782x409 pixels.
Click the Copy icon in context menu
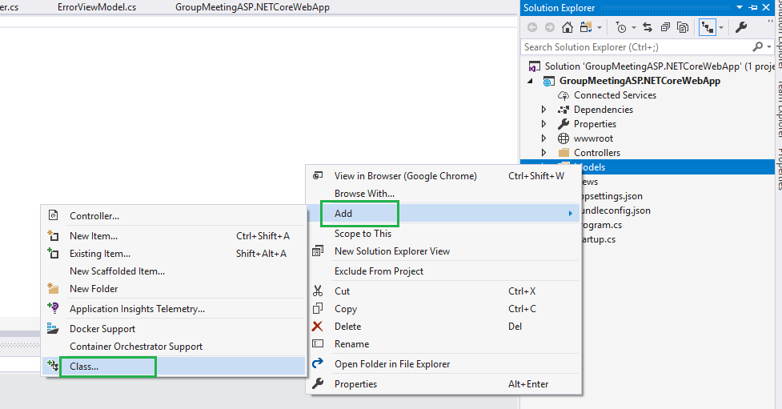(x=318, y=309)
